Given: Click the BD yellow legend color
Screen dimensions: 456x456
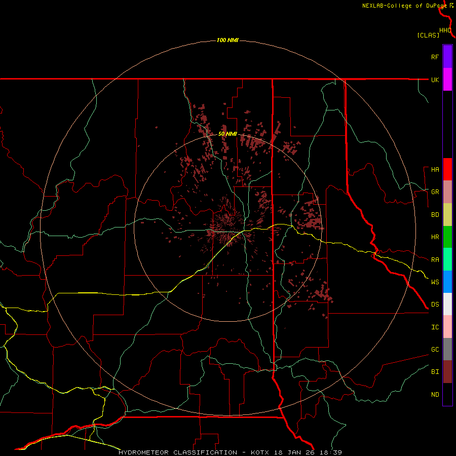Looking at the screenshot, I should (447, 215).
